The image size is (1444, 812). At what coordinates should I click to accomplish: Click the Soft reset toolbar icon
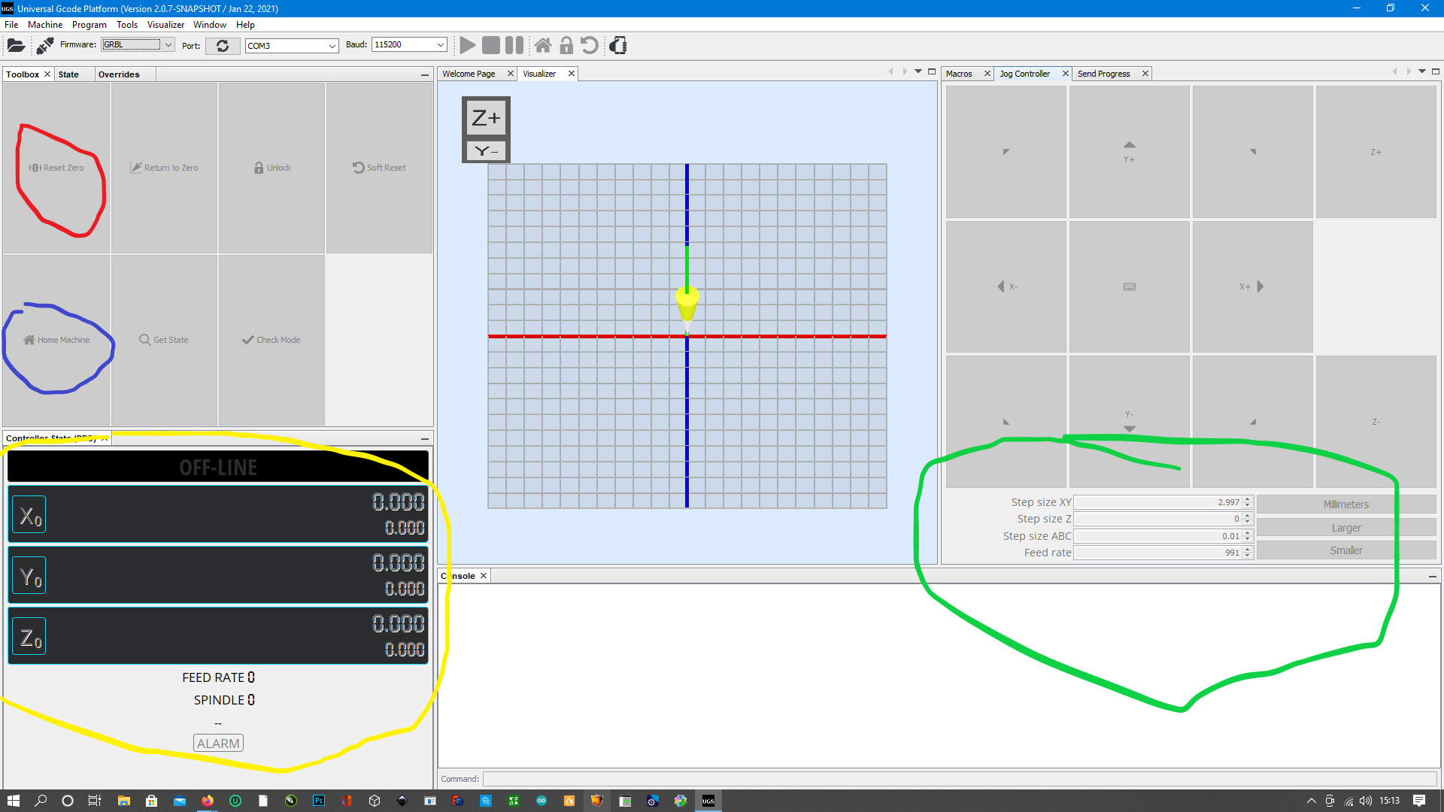point(590,46)
